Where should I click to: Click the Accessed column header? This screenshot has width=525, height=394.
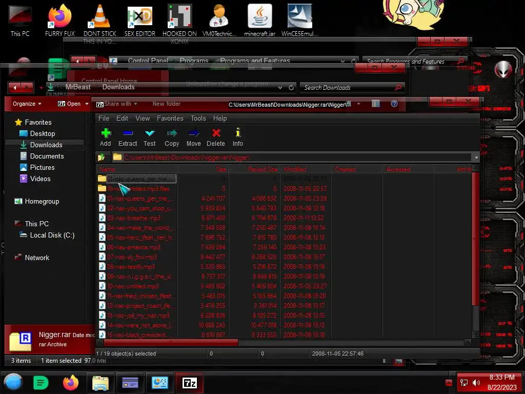pyautogui.click(x=409, y=169)
